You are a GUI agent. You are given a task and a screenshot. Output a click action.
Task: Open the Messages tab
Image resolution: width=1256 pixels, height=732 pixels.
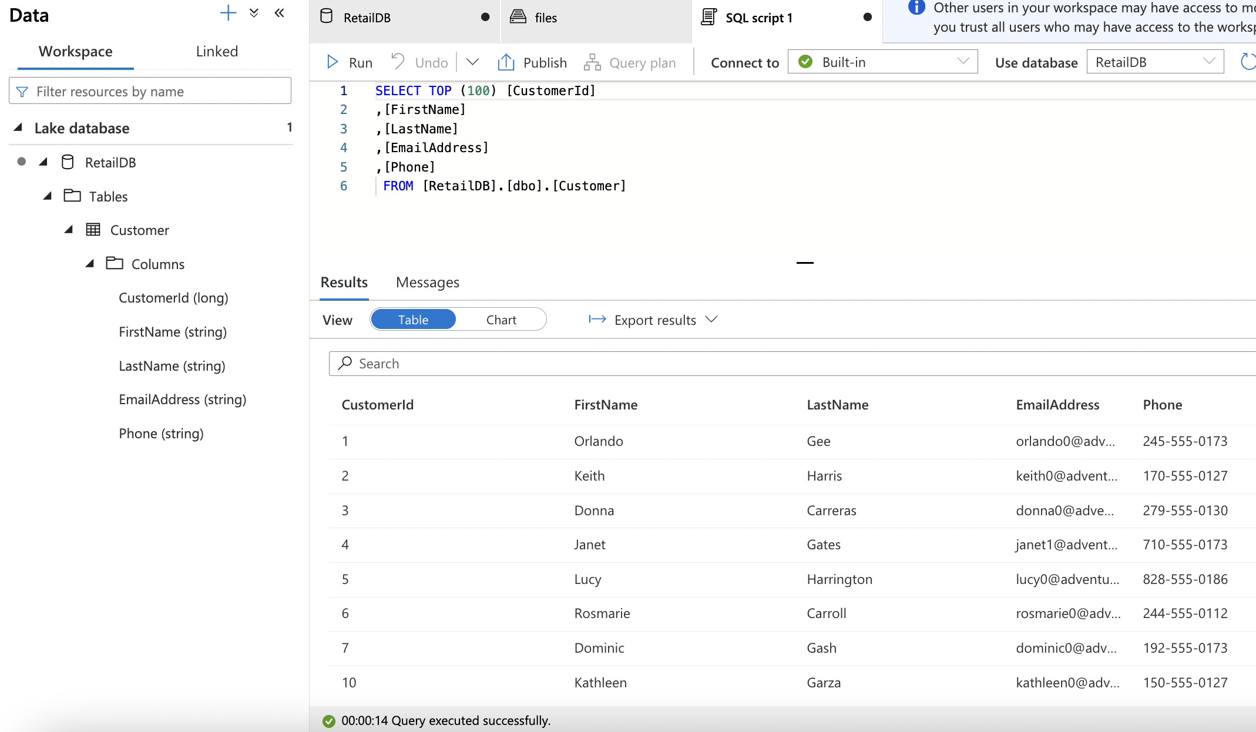pyautogui.click(x=427, y=283)
